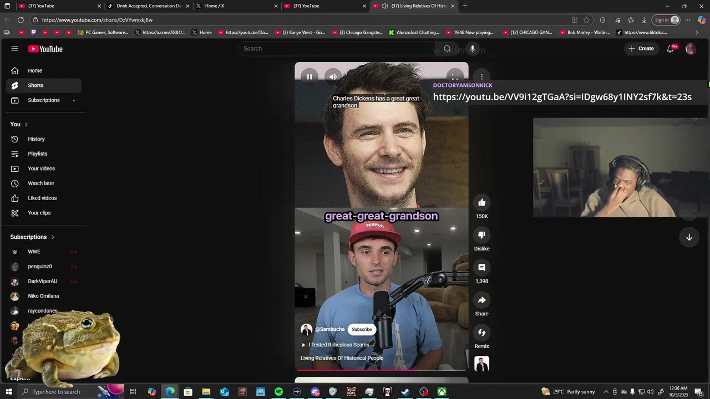Like the Short (150K thumbs up)
The height and width of the screenshot is (399, 710).
click(x=481, y=203)
